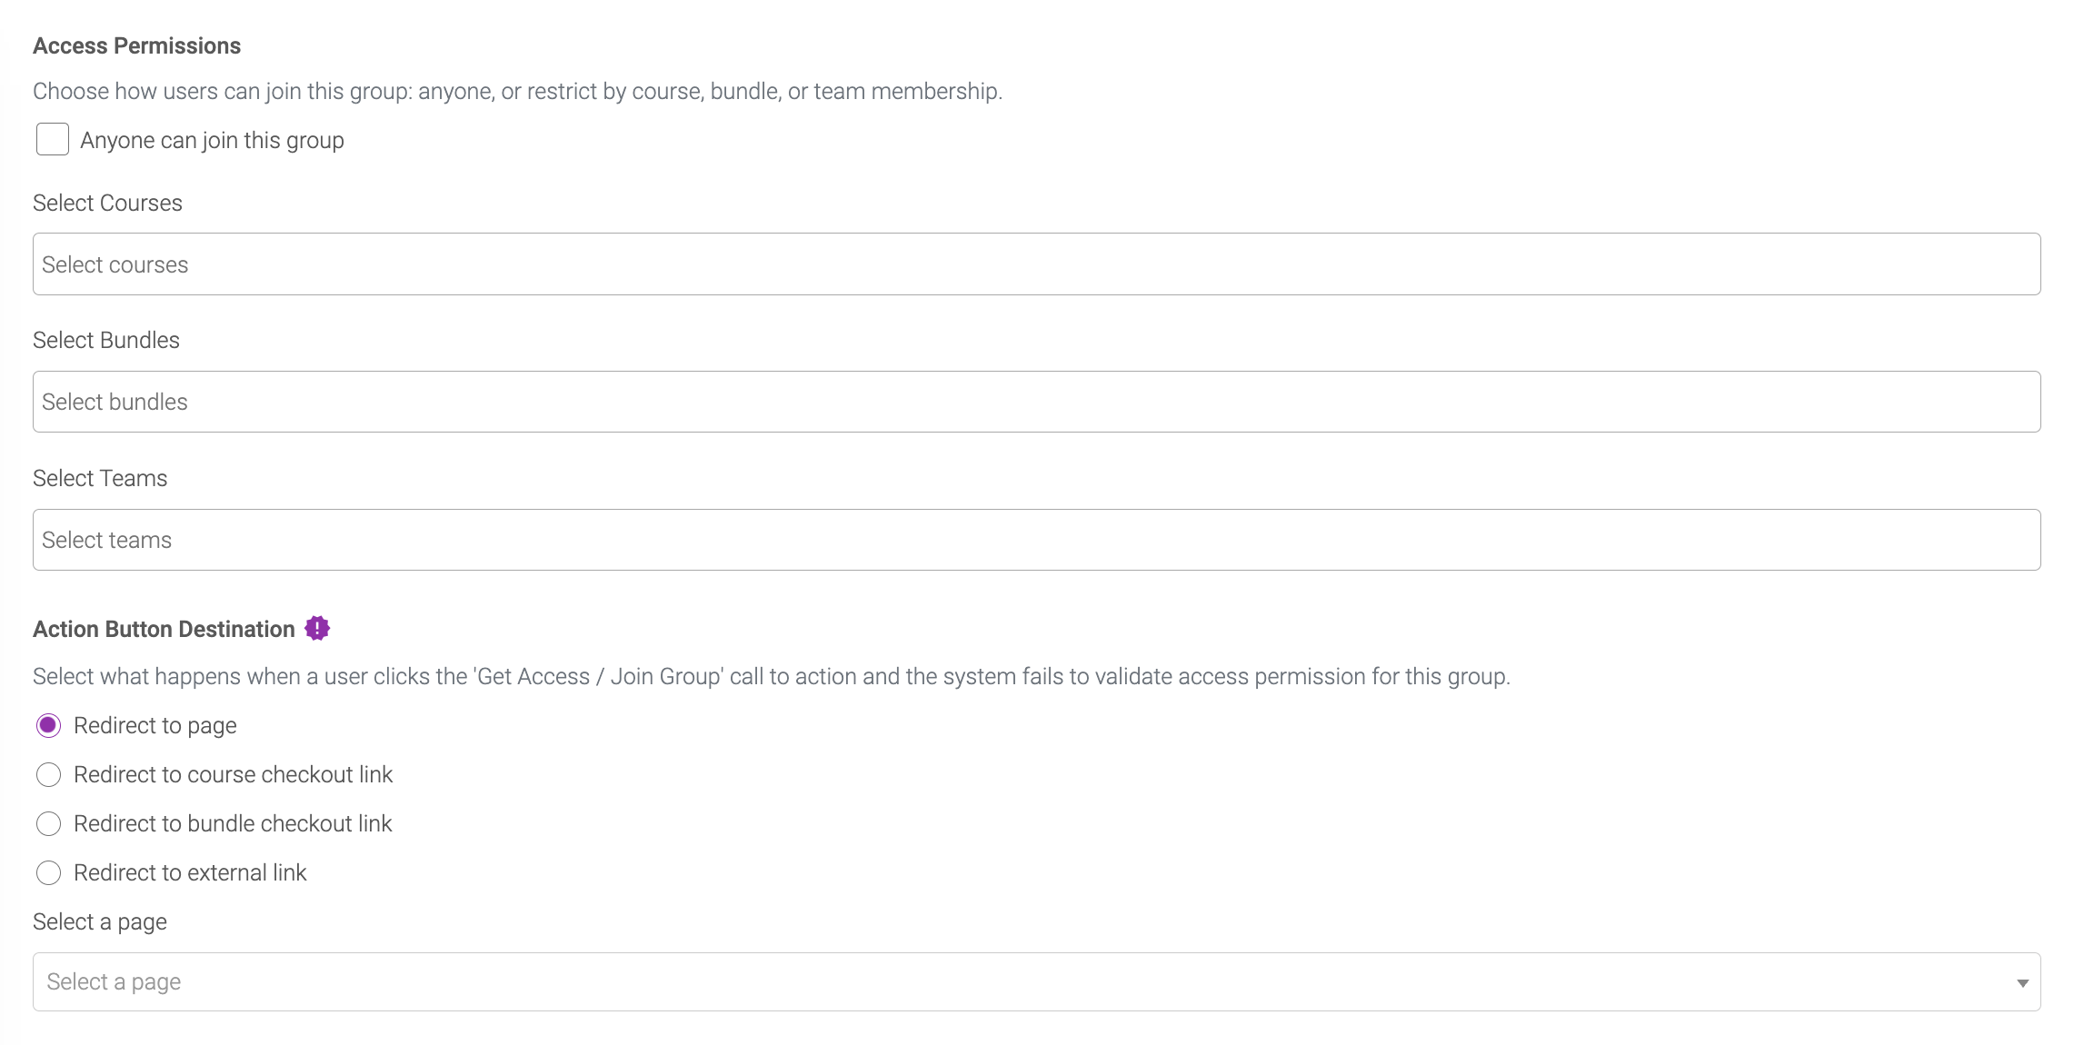Open the 'Select a page' dropdown
Screen dimensions: 2074x1045
click(x=1037, y=981)
